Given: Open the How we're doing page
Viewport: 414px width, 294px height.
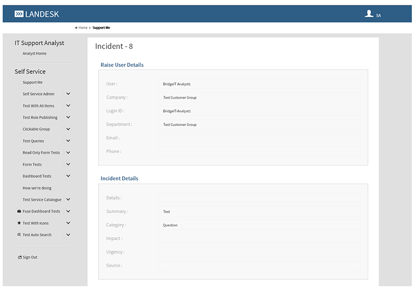Looking at the screenshot, I should click(37, 188).
